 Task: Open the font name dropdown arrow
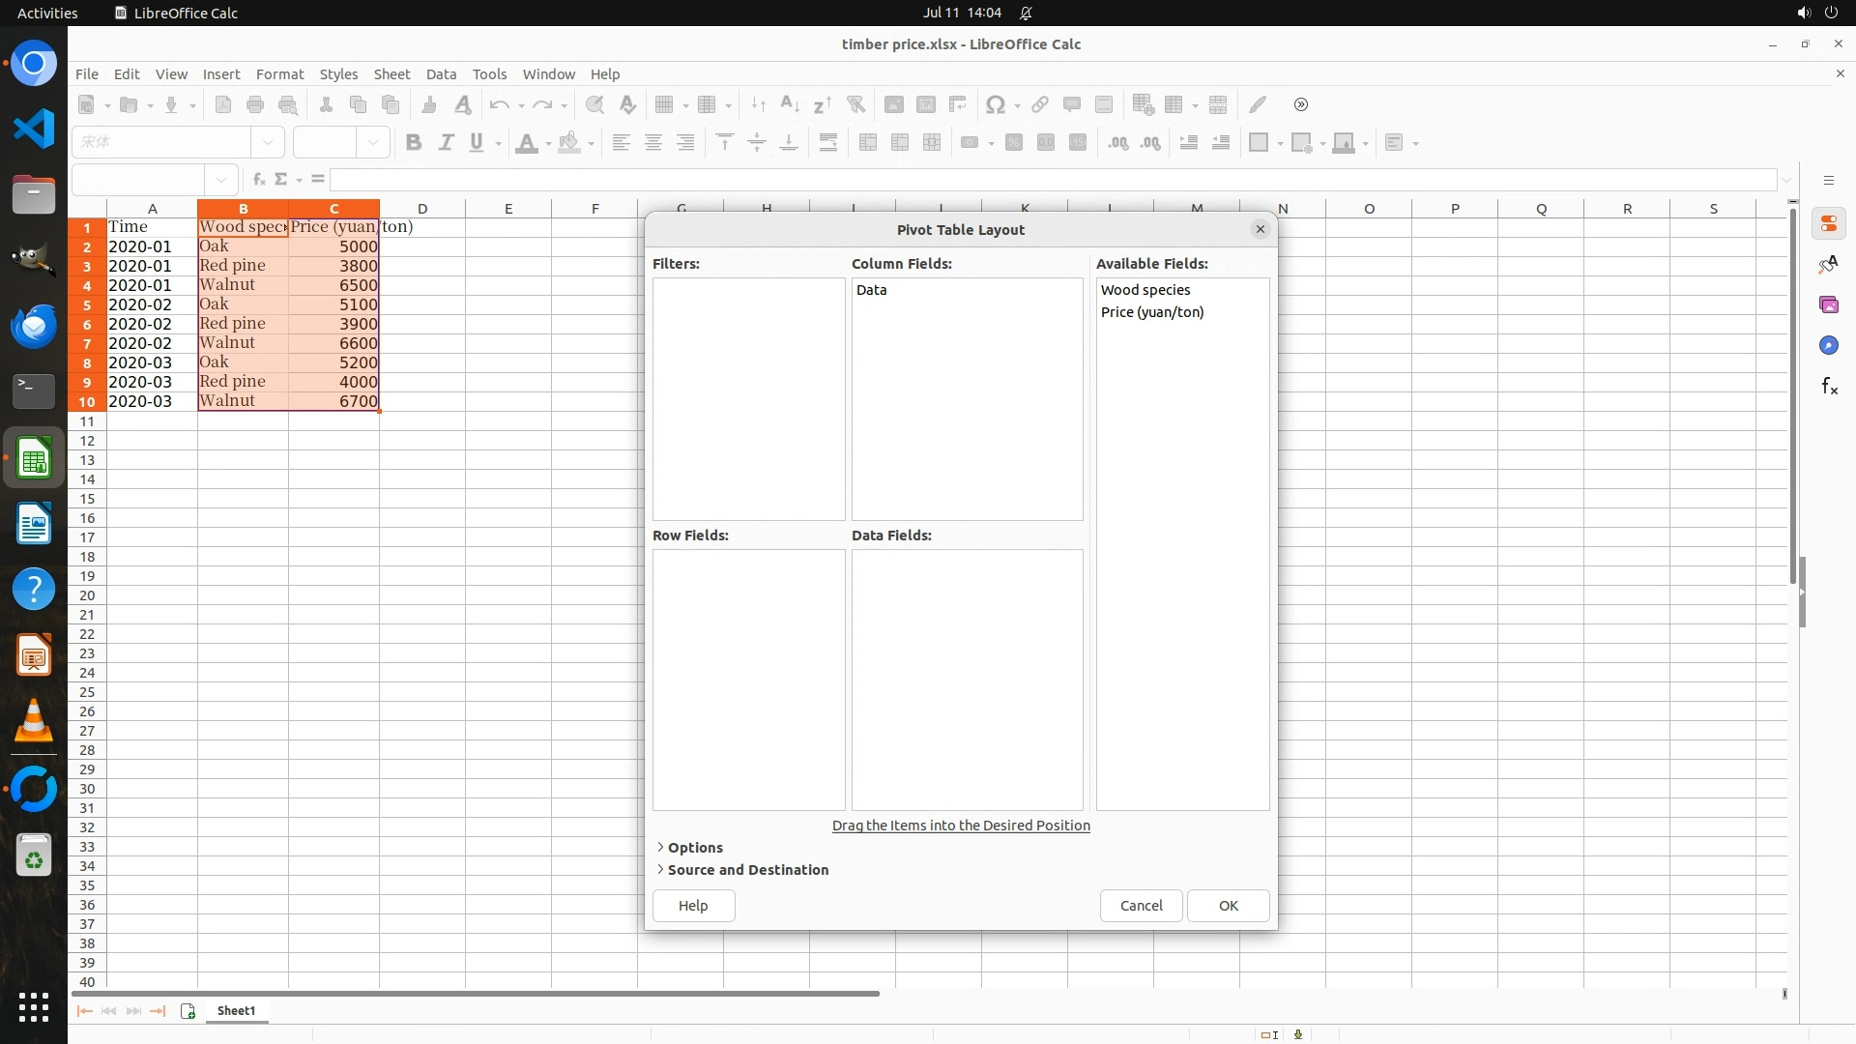(x=268, y=143)
